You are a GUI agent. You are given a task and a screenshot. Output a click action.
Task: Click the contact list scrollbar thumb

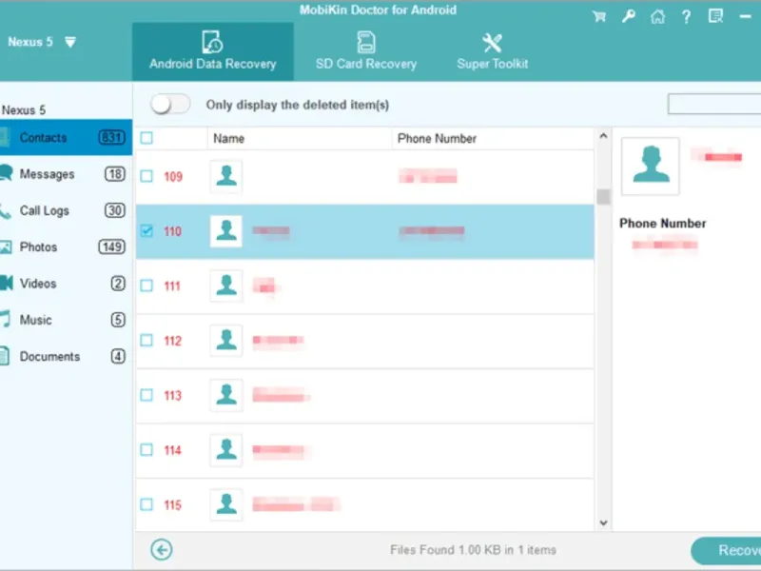click(603, 197)
